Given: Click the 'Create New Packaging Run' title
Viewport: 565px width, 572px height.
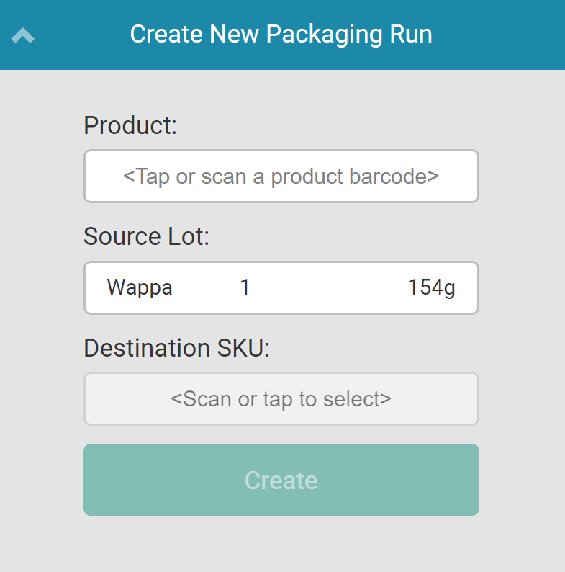Looking at the screenshot, I should click(281, 34).
